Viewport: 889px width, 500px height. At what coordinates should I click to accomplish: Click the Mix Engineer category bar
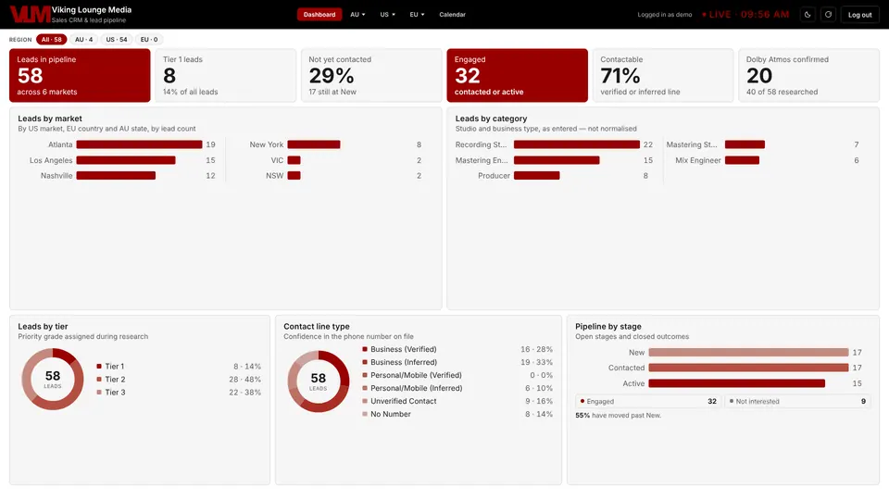pos(742,160)
